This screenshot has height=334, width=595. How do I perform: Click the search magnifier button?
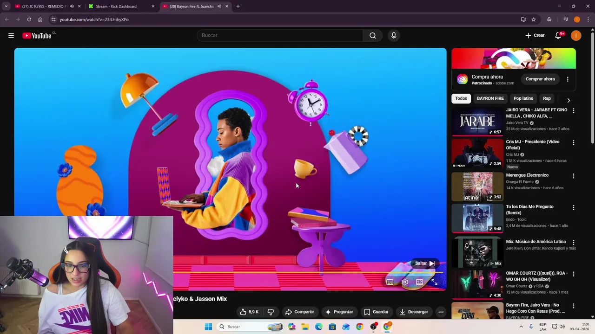pyautogui.click(x=372, y=35)
